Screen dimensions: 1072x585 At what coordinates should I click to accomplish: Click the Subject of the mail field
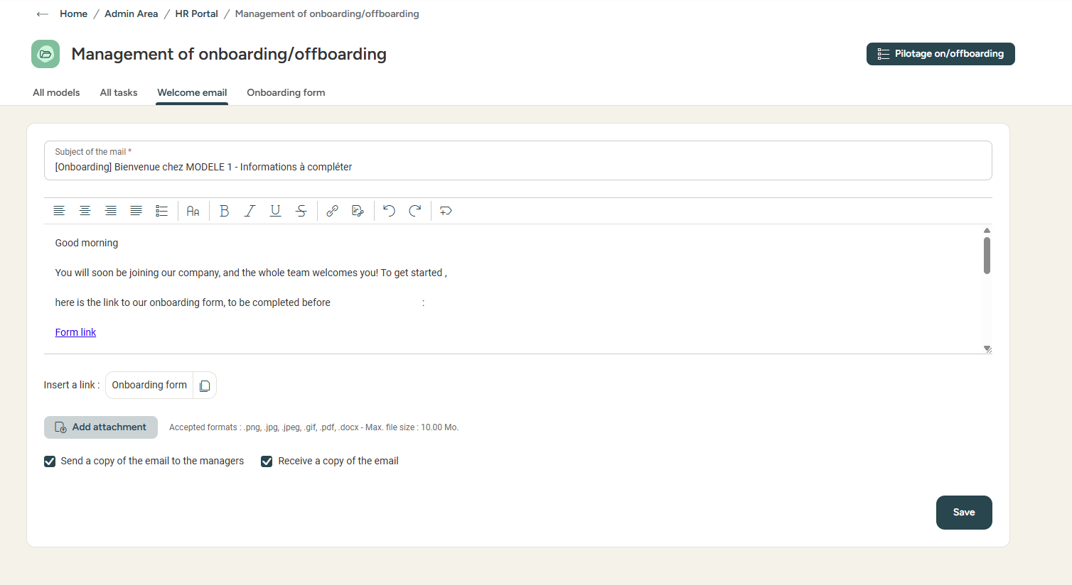tap(518, 167)
